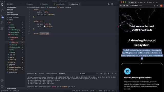Open Explorer more actions ellipsis
This screenshot has height=92, width=164.
[22, 4]
